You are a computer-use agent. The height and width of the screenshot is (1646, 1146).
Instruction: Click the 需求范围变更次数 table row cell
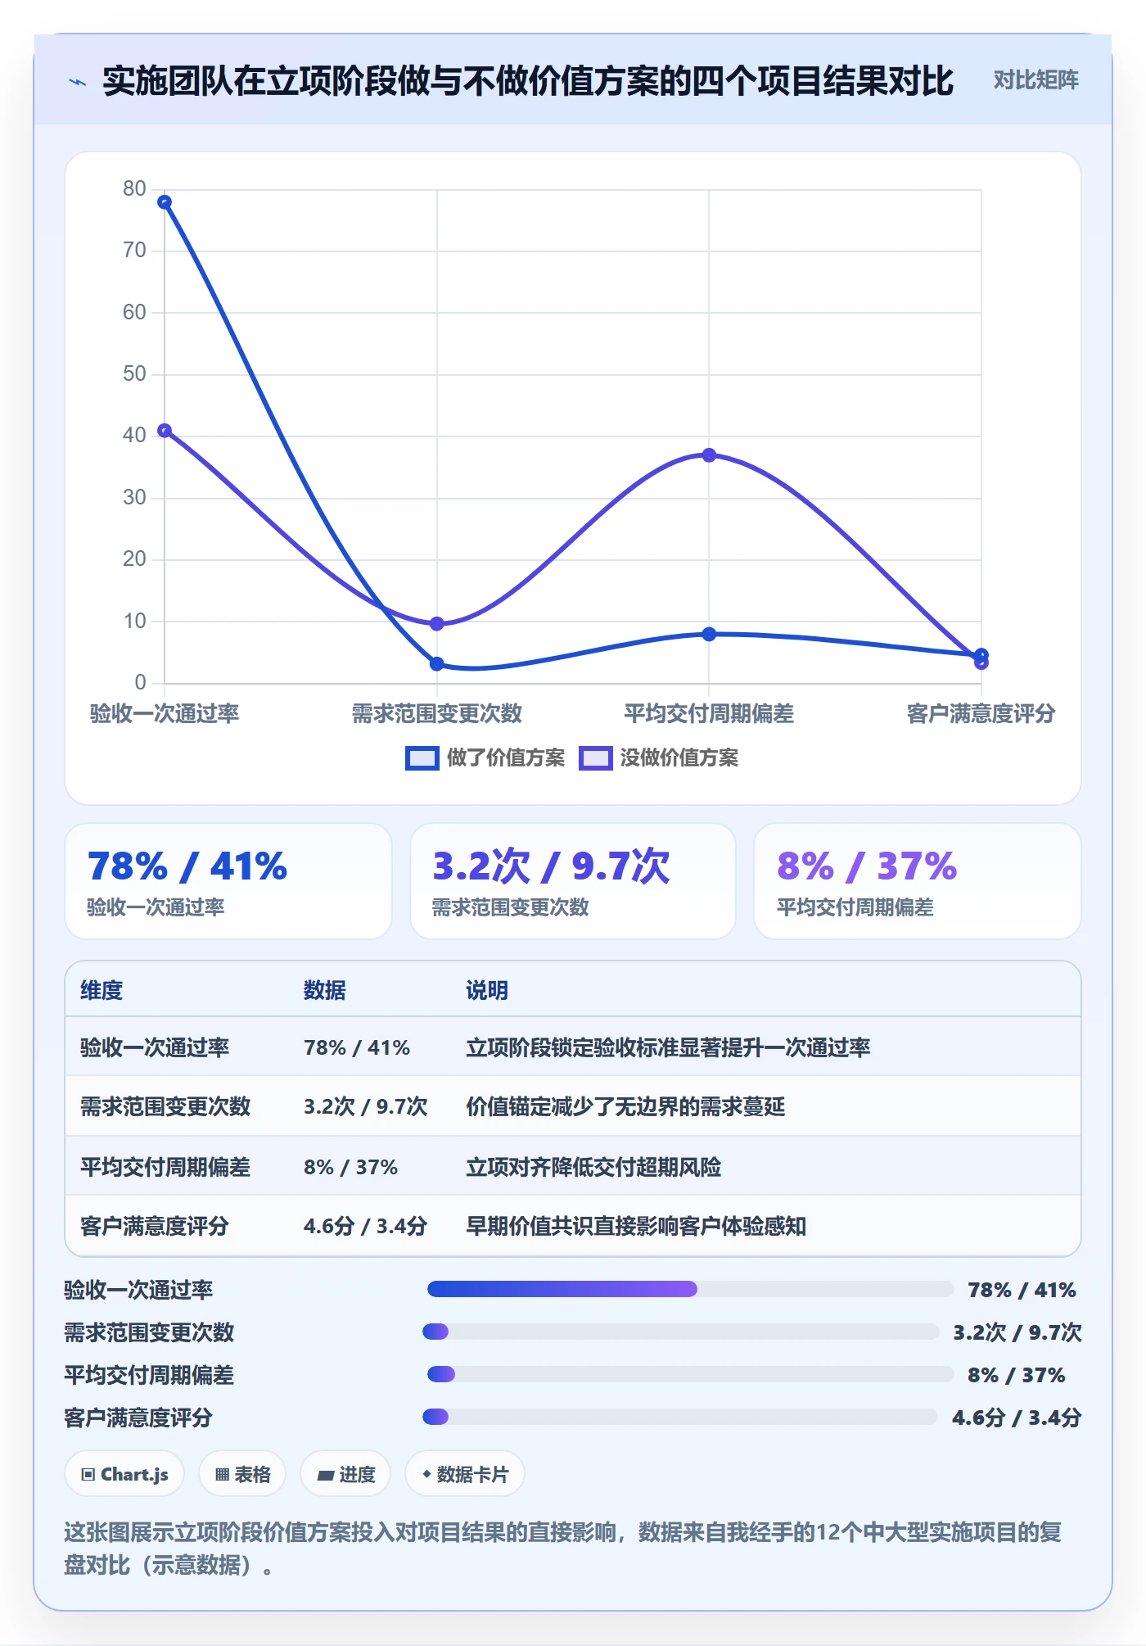click(x=165, y=1106)
